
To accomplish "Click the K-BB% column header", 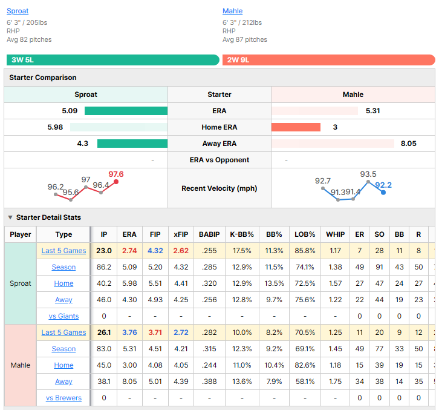I will (x=242, y=234).
